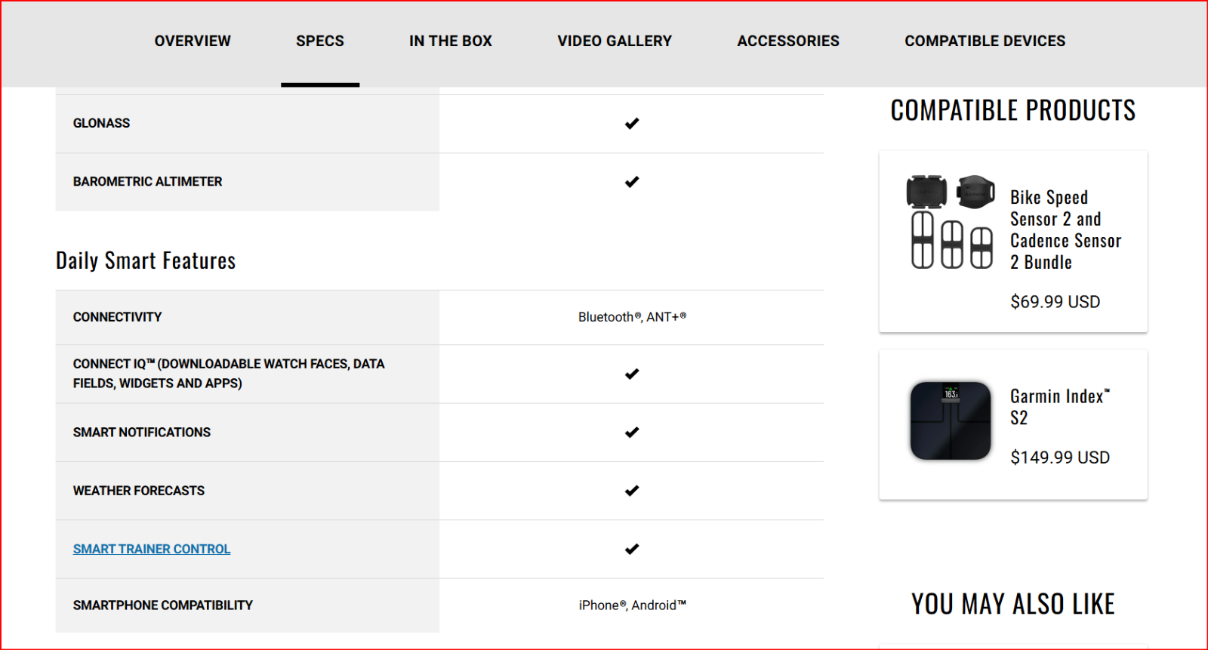Screen dimensions: 1208x650
Task: Open the Garmin Index S2 product title
Action: click(x=1060, y=407)
